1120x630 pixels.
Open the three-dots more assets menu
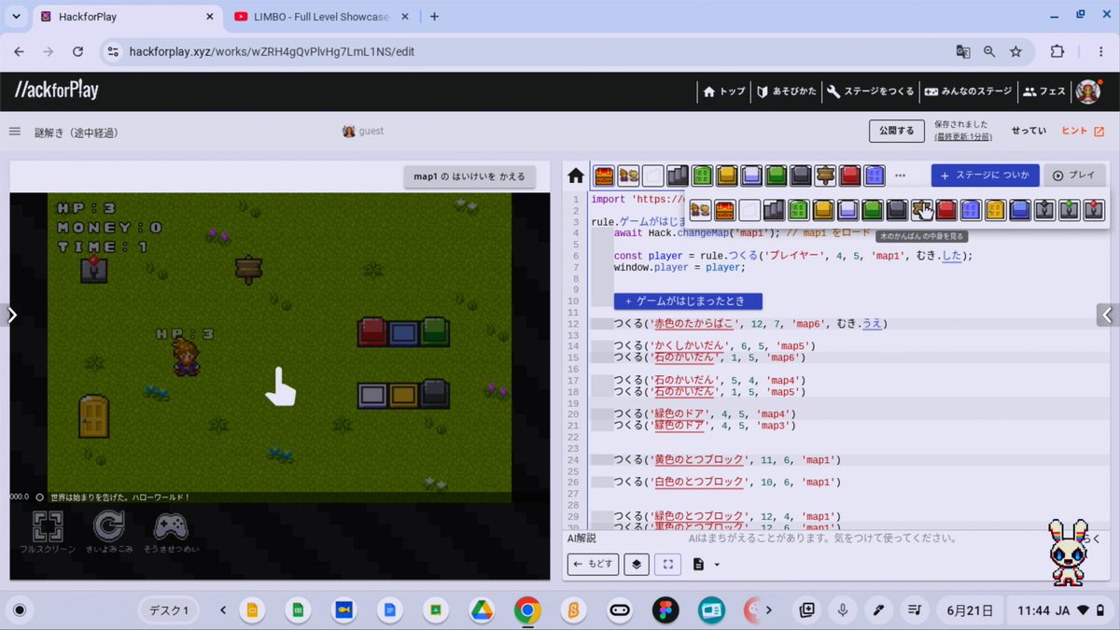point(900,175)
